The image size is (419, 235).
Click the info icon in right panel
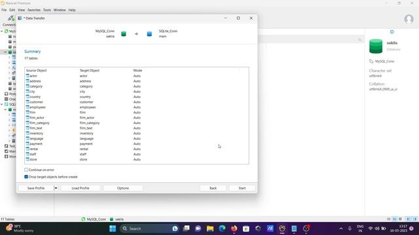pyautogui.click(x=392, y=32)
